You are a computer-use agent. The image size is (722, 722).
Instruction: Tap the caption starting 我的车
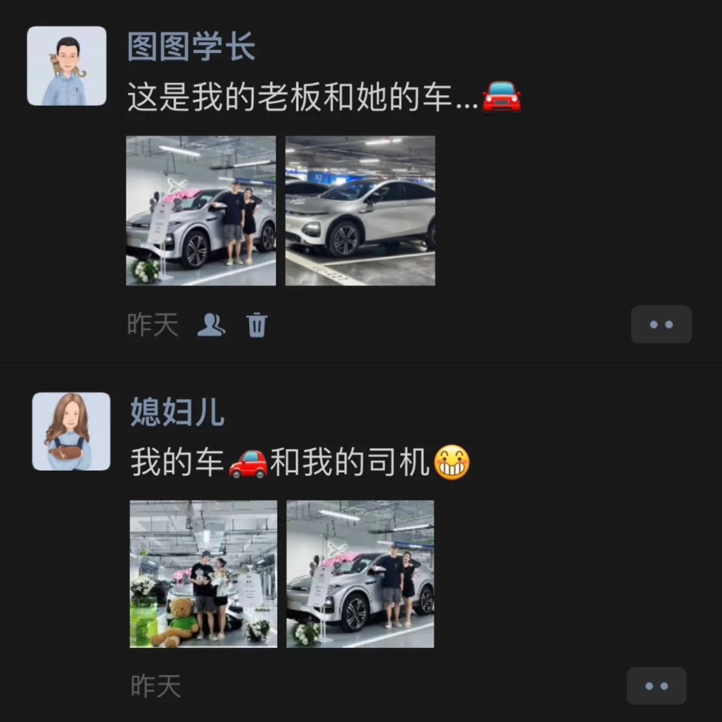pos(300,462)
